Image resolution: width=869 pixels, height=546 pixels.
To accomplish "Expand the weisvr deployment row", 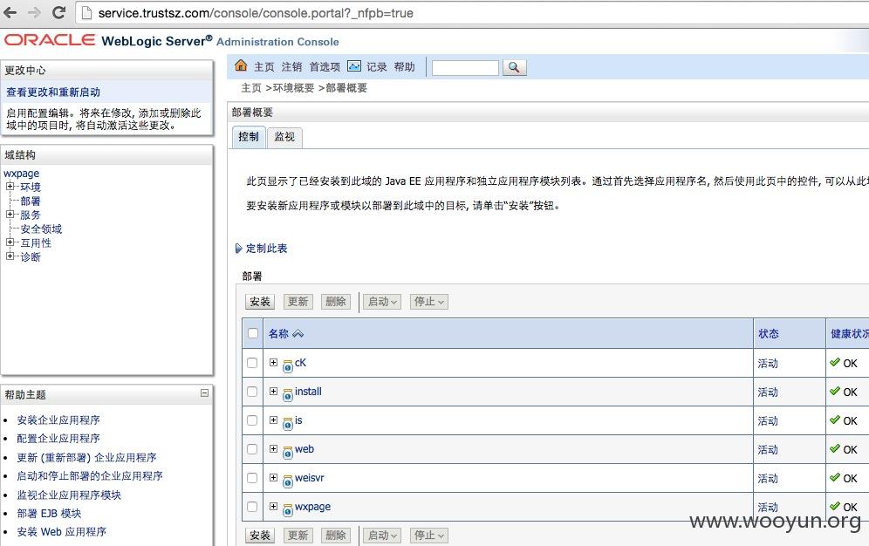I will pos(273,477).
